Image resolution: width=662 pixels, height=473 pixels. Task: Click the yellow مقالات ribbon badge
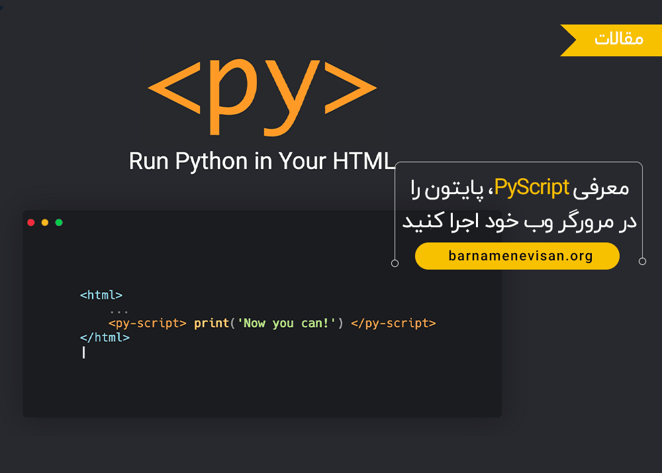(611, 40)
